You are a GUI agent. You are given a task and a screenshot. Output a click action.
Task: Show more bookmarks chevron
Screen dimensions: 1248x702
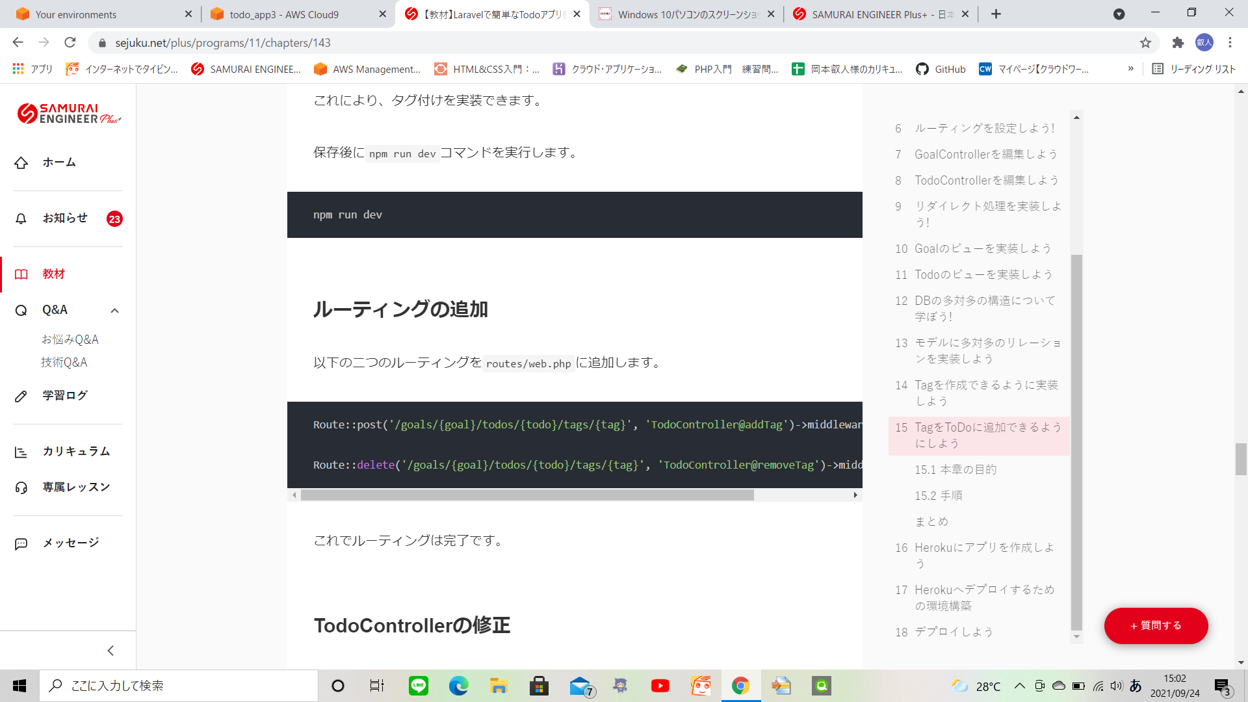pos(1131,69)
